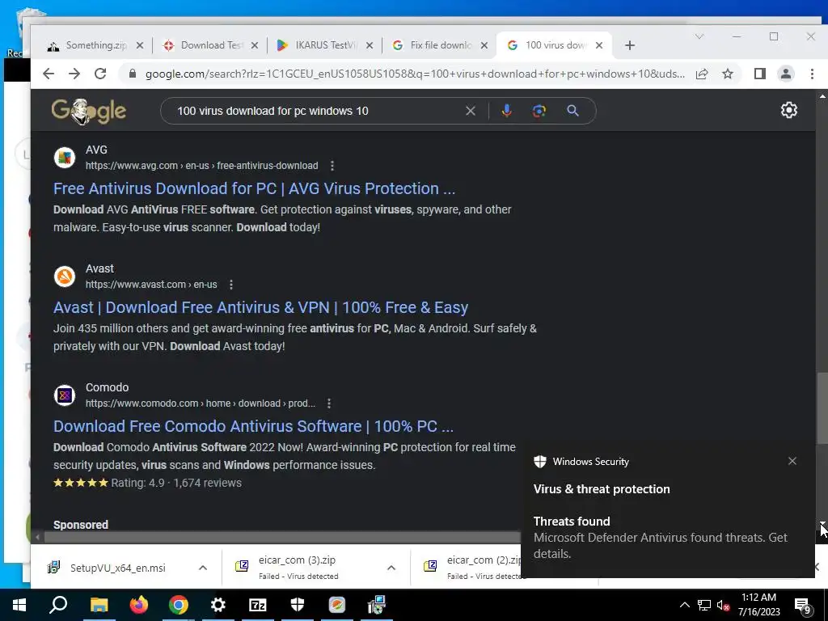This screenshot has height=621, width=828.
Task: Switch to the Download Test tab
Action: (x=209, y=45)
